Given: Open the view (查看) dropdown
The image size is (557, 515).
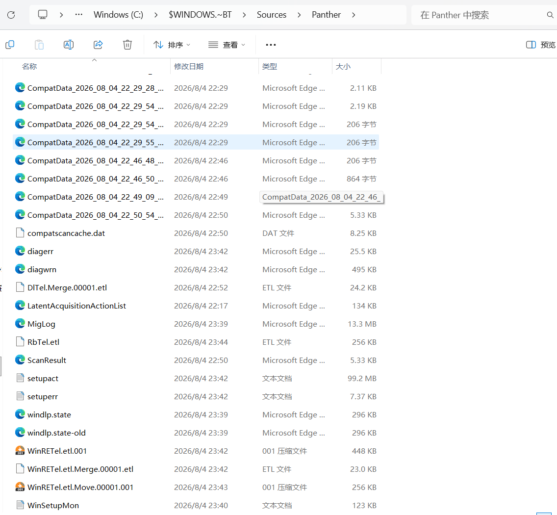Looking at the screenshot, I should coord(227,45).
